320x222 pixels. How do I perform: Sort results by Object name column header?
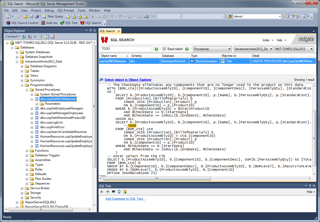pos(114,56)
